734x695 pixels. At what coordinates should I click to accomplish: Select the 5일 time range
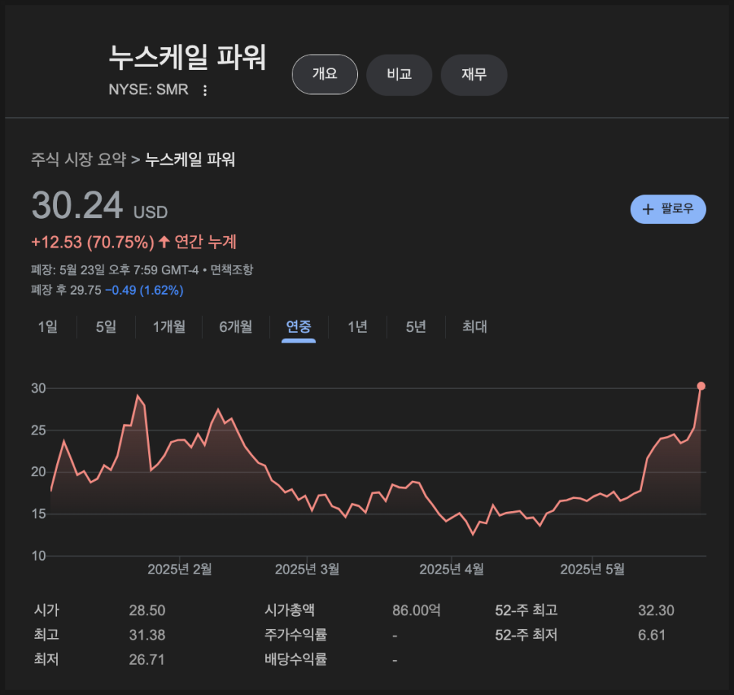click(106, 327)
